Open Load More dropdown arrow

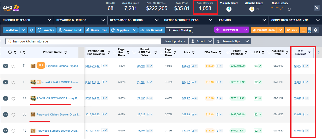click(x=23, y=30)
